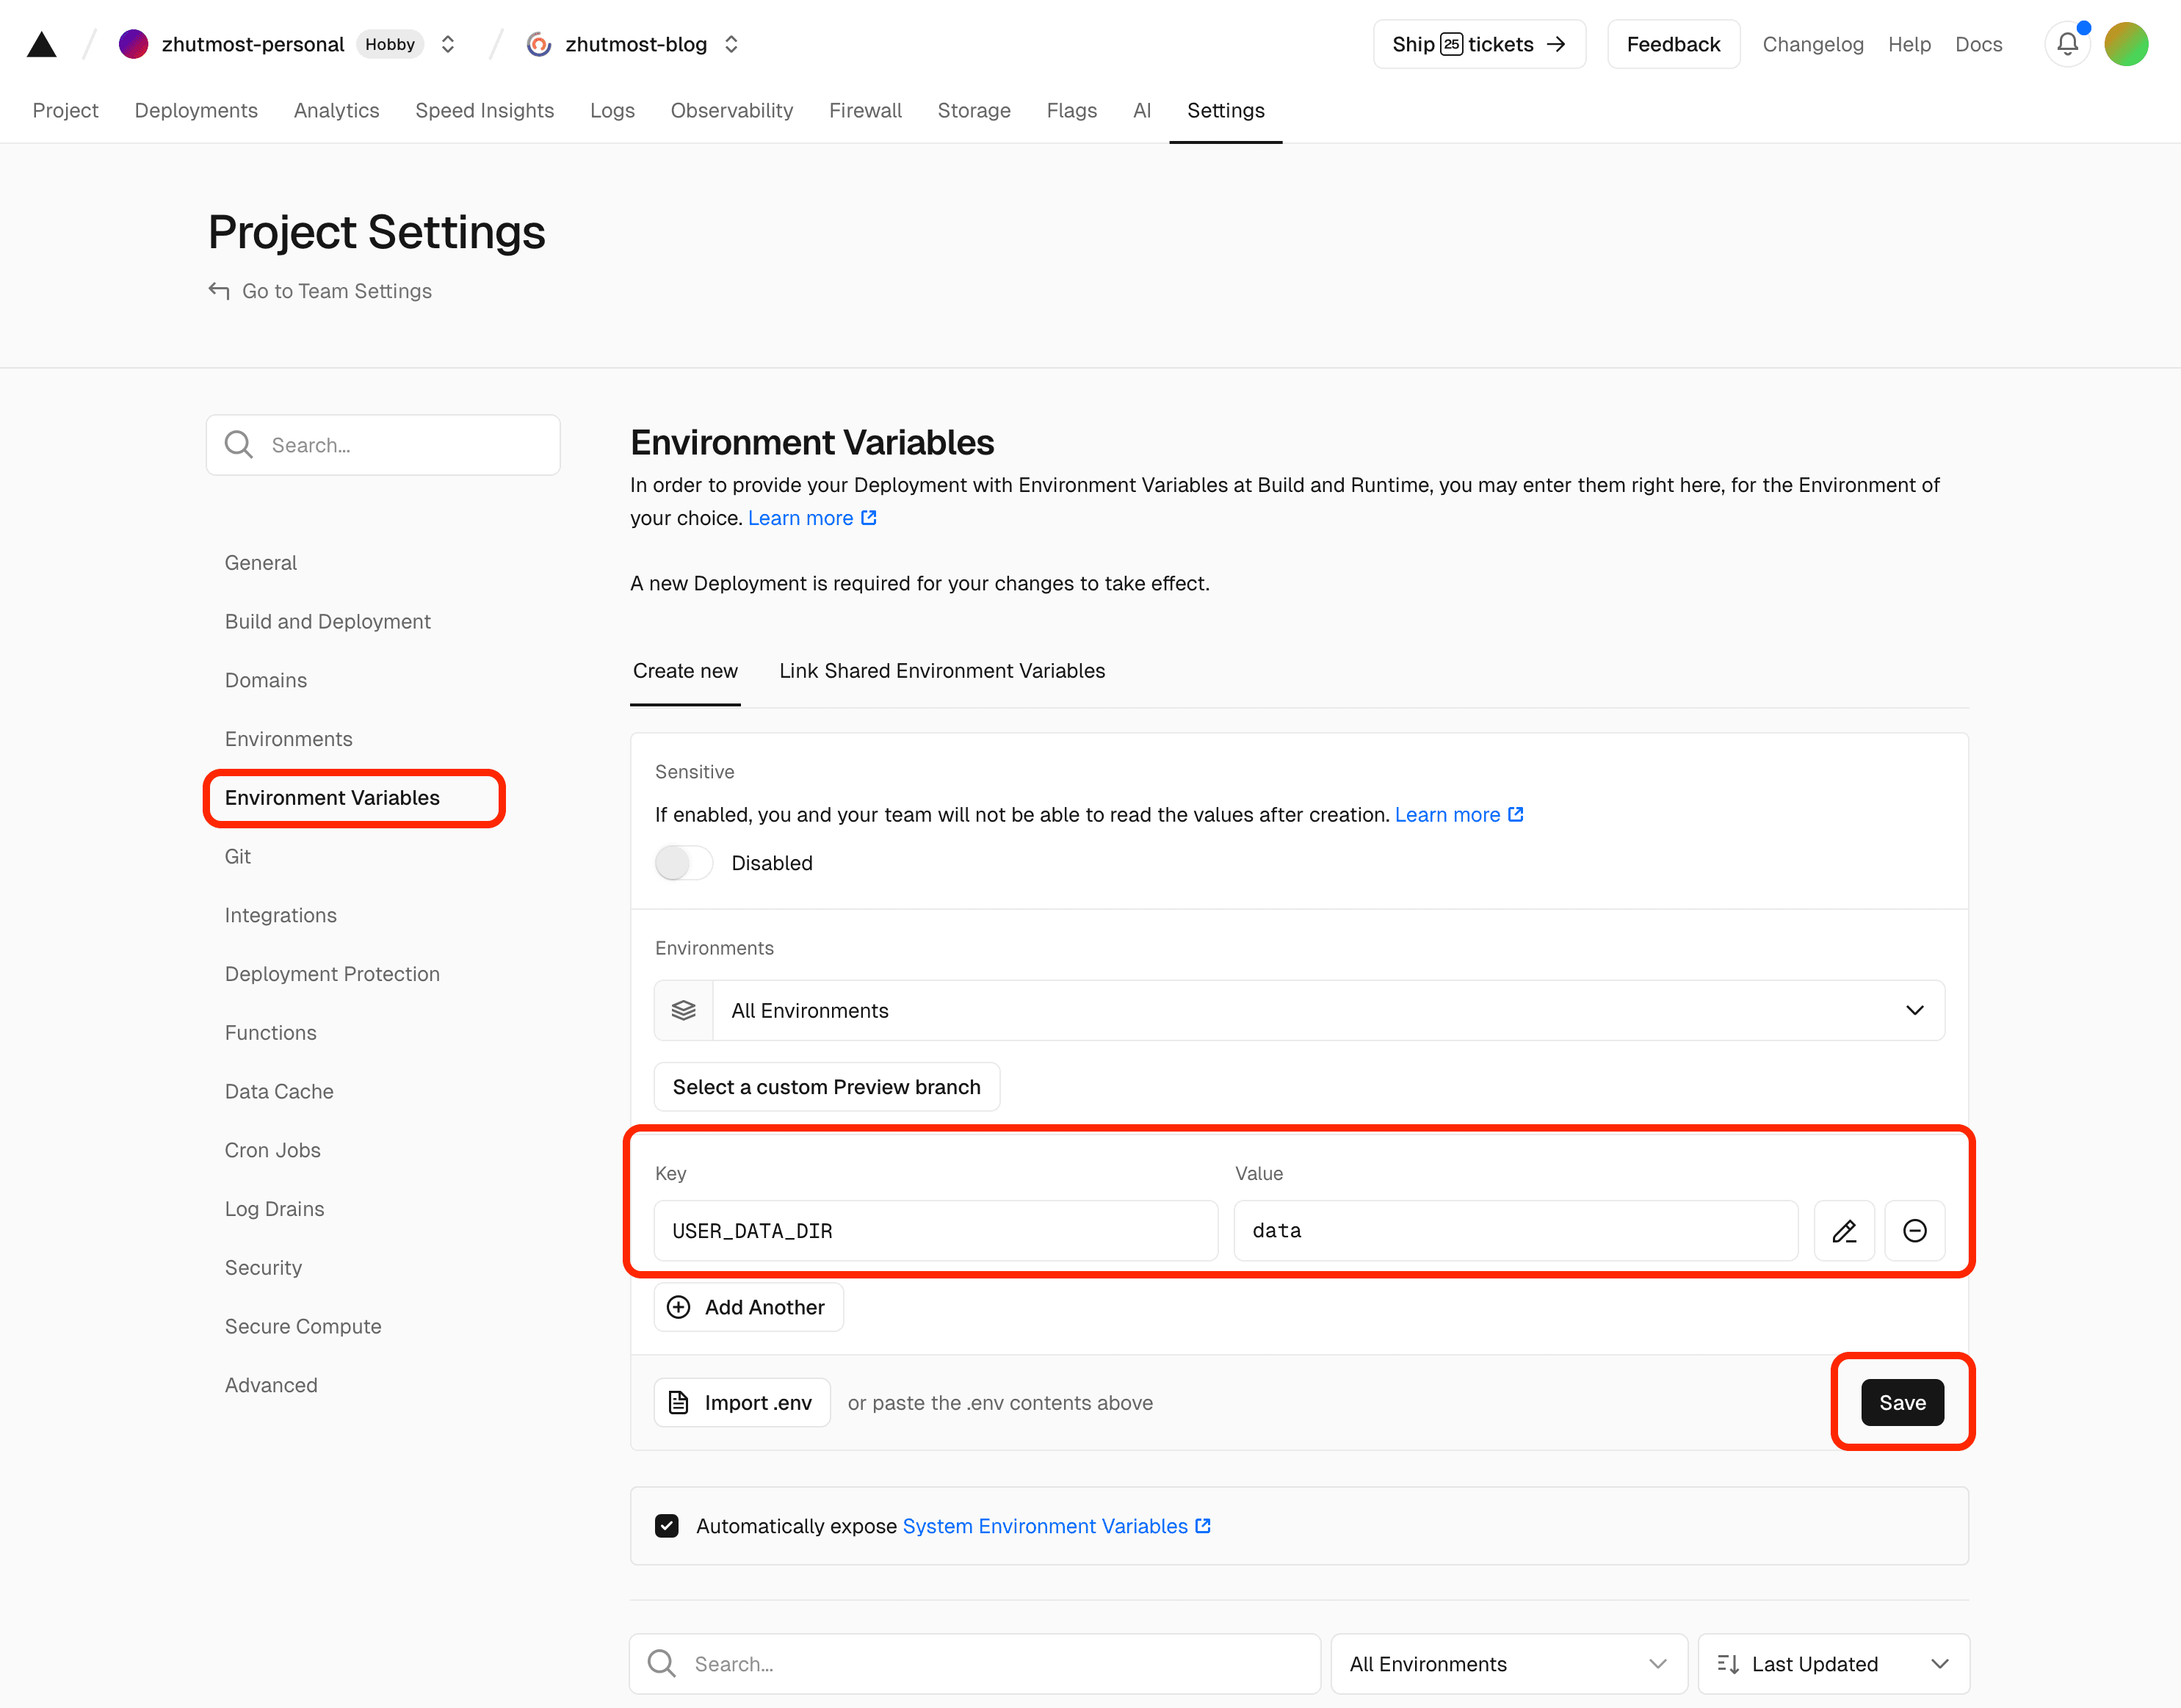Select the Project tab

click(x=65, y=110)
